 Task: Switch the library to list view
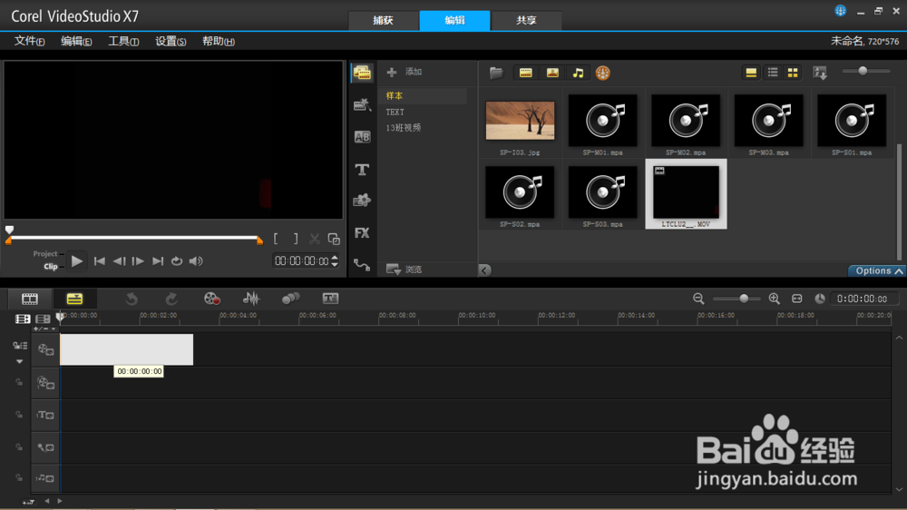773,73
